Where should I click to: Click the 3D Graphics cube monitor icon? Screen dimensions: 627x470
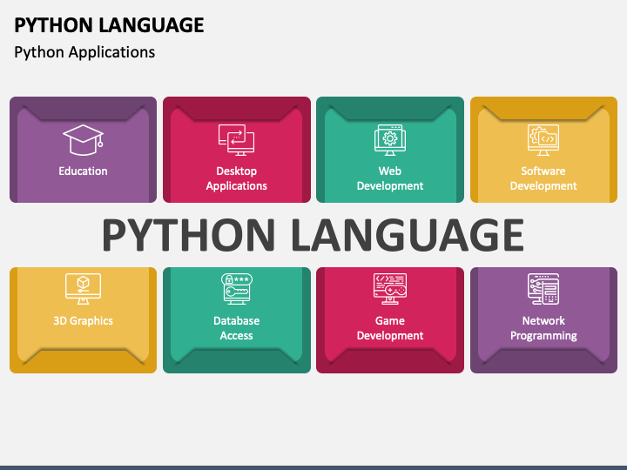coord(84,289)
